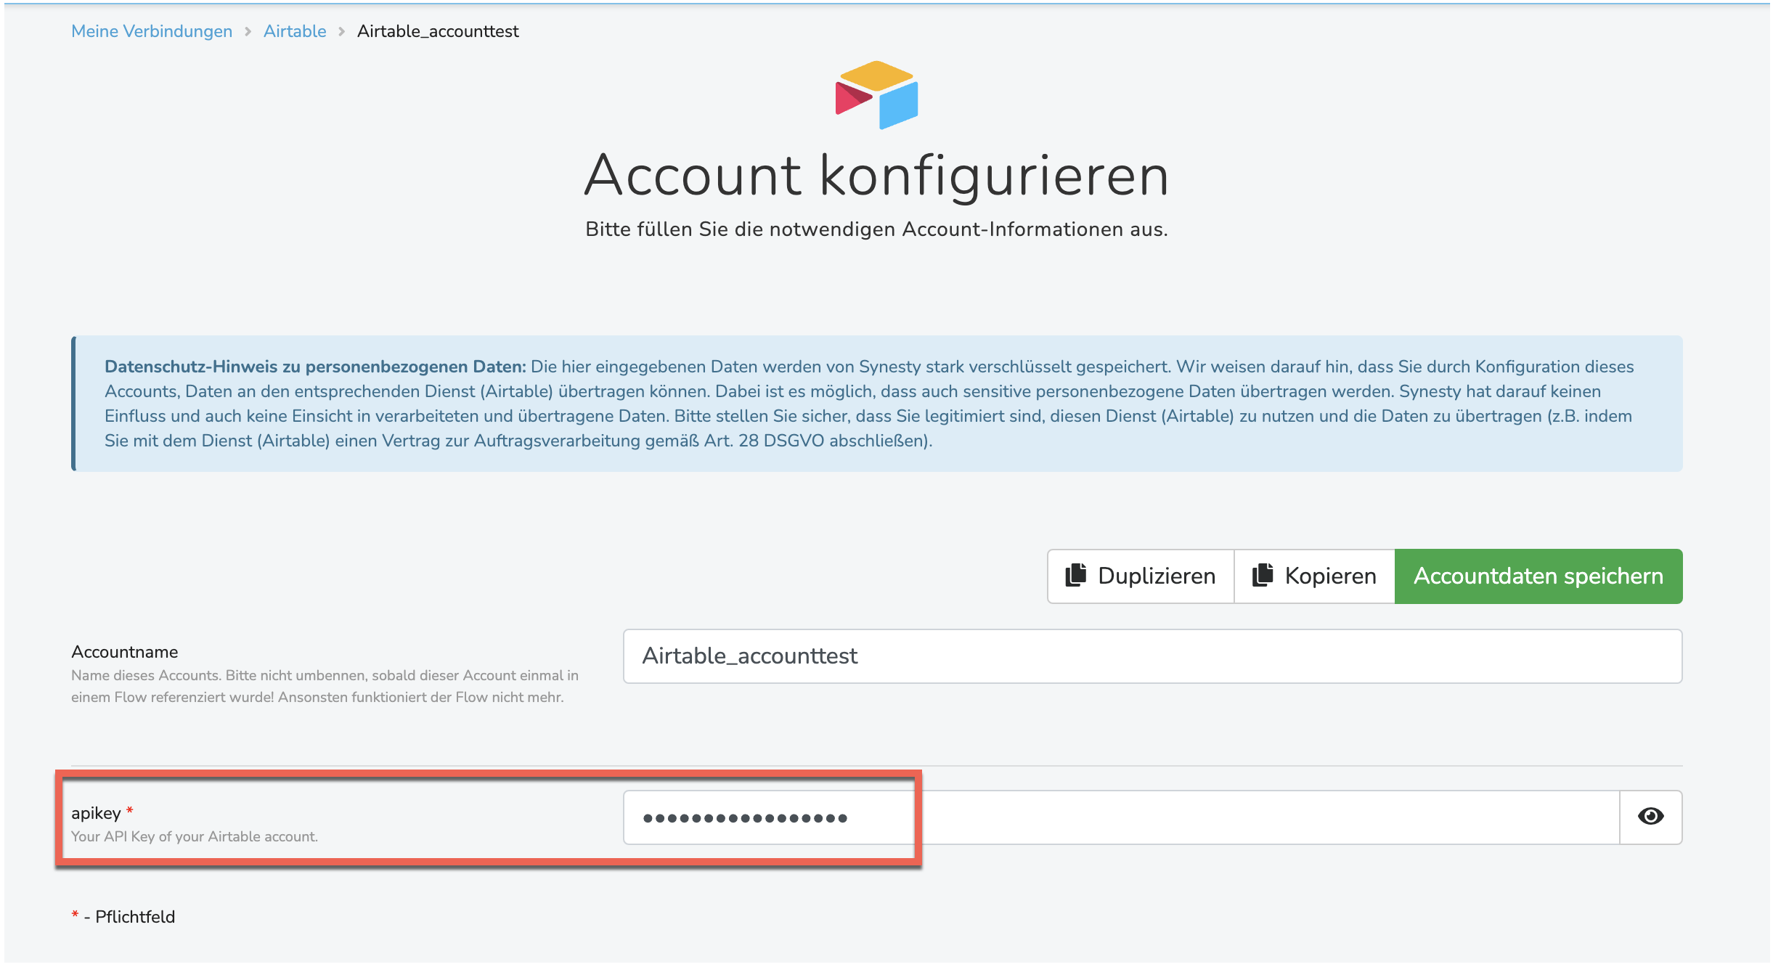Click the Pflichtfeld footnote text
The height and width of the screenshot is (967, 1773).
[135, 917]
